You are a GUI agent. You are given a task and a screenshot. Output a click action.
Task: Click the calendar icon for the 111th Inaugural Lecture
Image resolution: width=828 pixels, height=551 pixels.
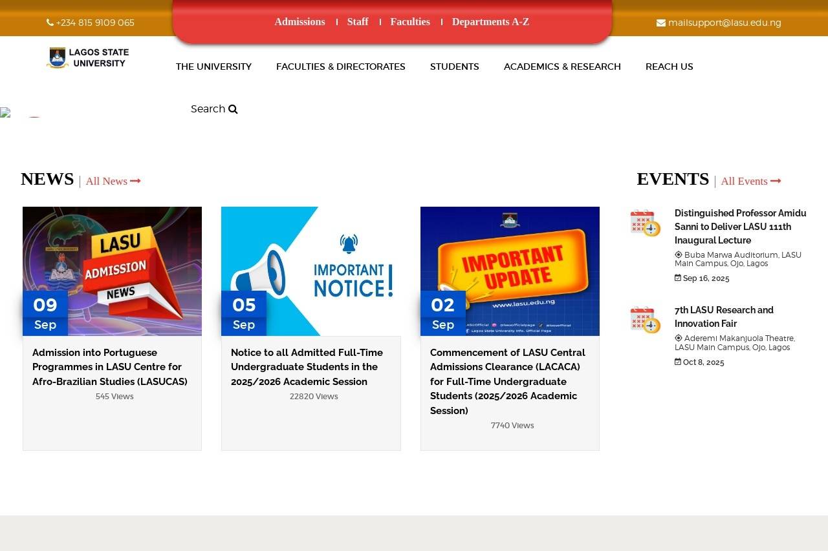coord(645,223)
